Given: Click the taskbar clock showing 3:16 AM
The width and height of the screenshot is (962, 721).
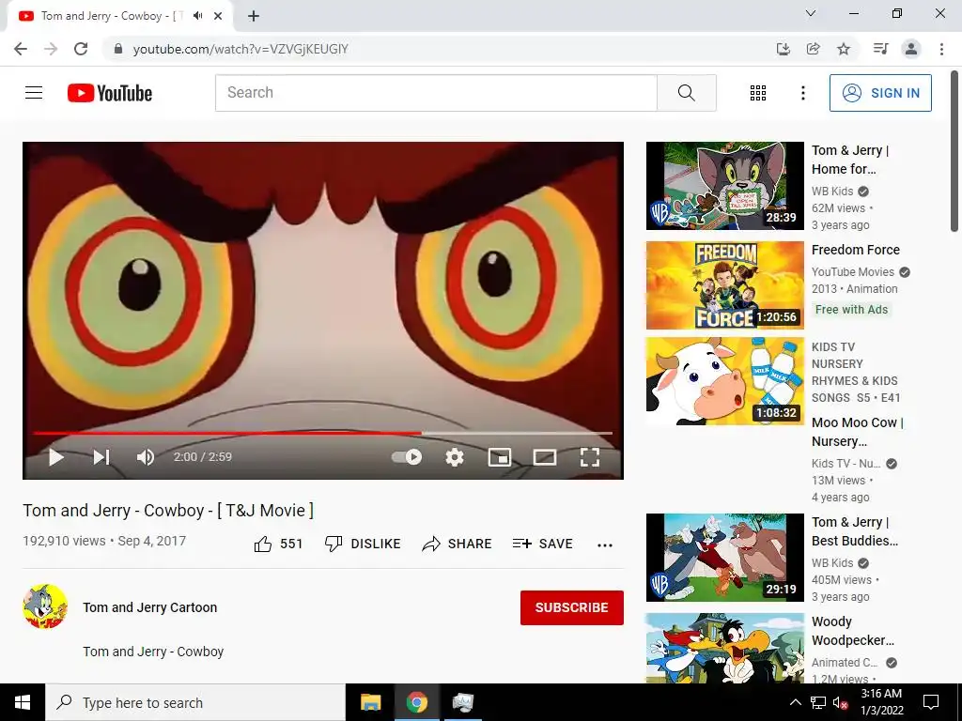Looking at the screenshot, I should pos(881,702).
